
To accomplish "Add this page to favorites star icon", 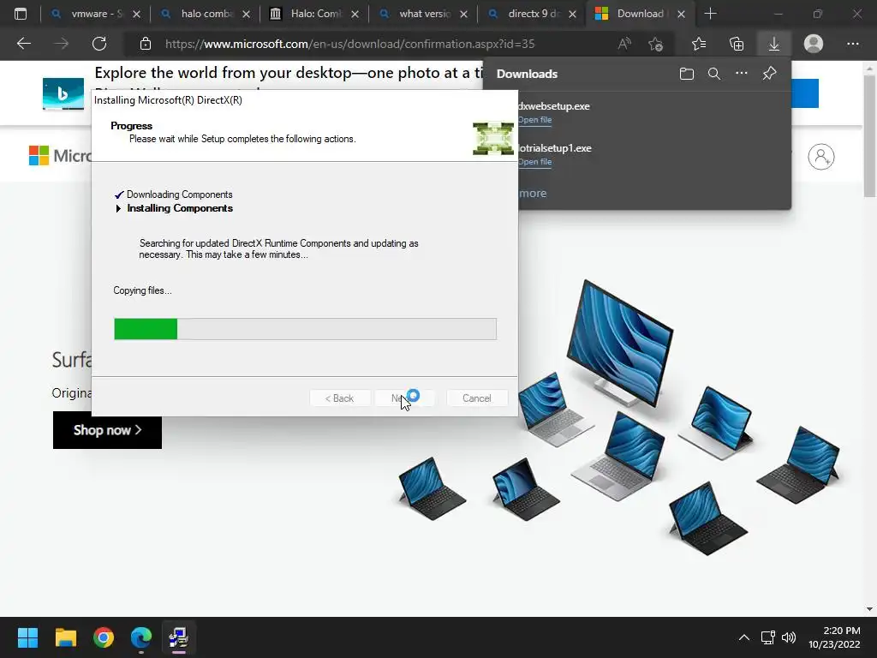I will point(655,44).
